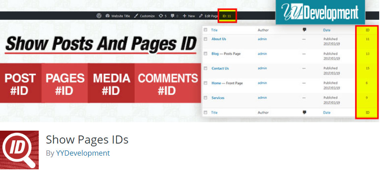Sort by Title column header
380x175 pixels.
point(214,30)
